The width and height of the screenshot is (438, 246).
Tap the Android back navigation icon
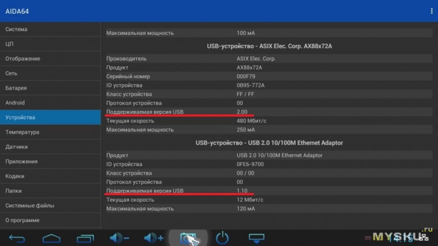coord(17,238)
